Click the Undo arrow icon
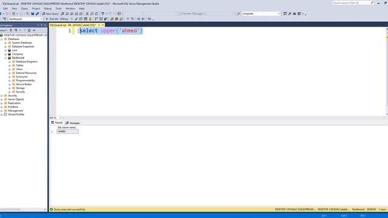388x218 pixels. (102, 13)
